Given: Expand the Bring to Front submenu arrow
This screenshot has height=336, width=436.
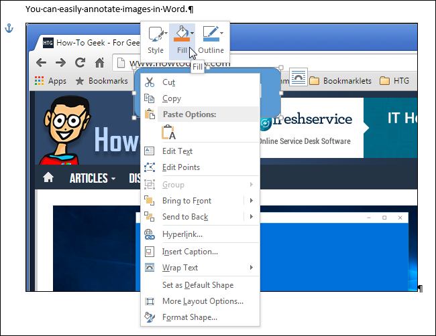Looking at the screenshot, I should point(252,200).
